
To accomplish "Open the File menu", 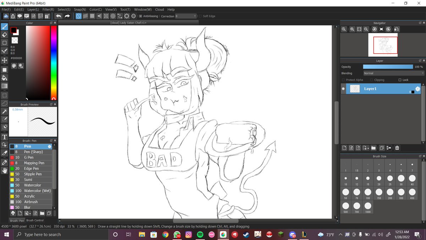I will click(6, 10).
